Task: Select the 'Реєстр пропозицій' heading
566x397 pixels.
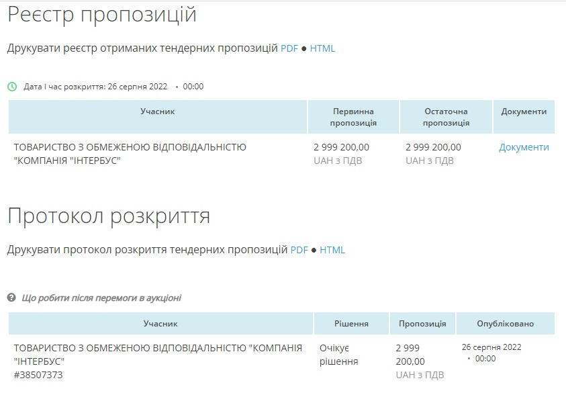Action: (x=102, y=15)
